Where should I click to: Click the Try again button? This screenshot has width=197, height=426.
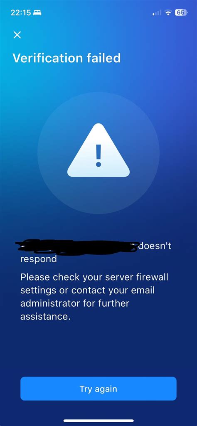click(x=98, y=389)
